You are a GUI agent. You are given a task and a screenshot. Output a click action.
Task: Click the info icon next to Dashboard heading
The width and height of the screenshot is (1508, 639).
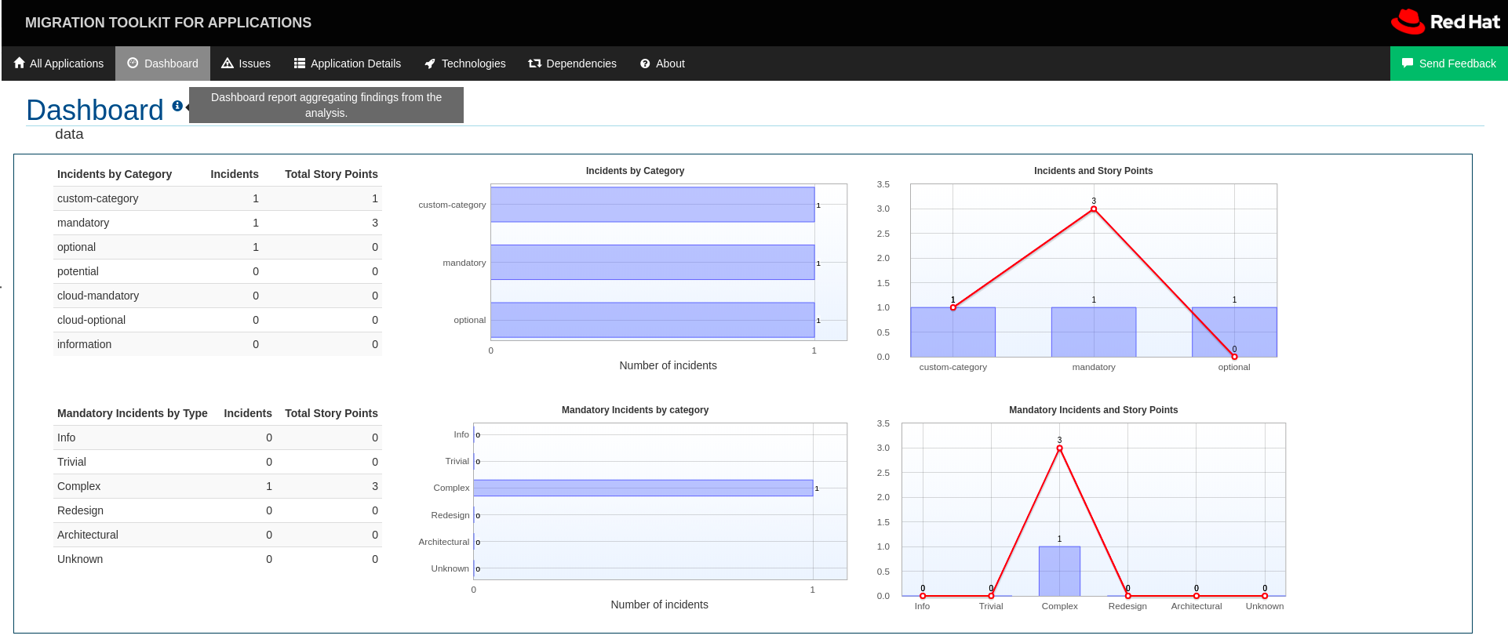[x=177, y=105]
